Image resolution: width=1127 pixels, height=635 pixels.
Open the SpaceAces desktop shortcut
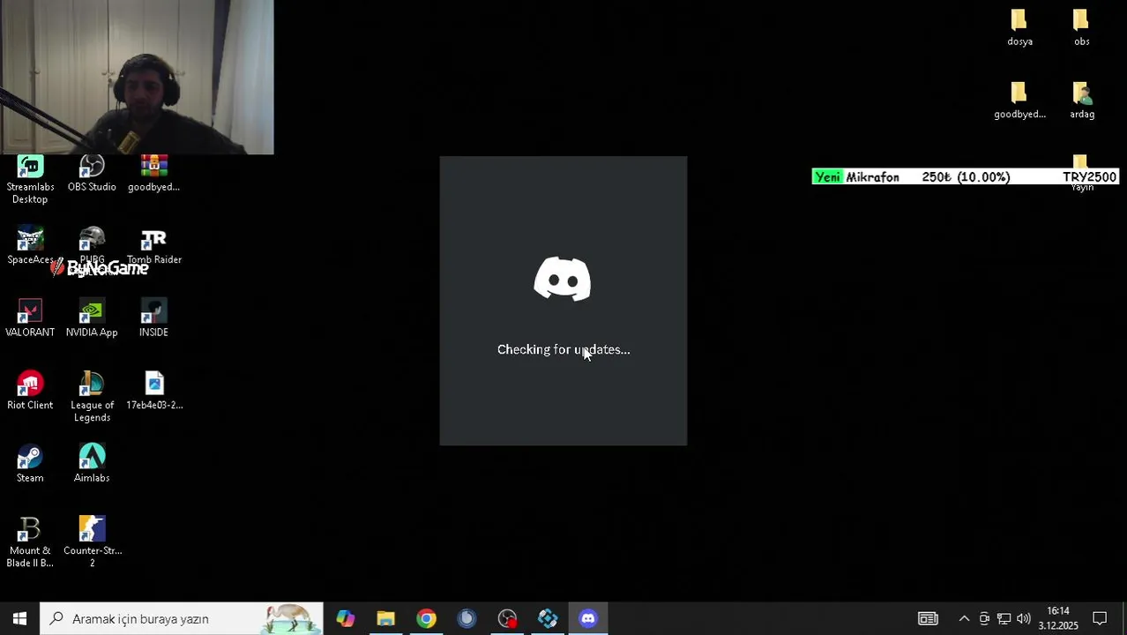(x=30, y=246)
